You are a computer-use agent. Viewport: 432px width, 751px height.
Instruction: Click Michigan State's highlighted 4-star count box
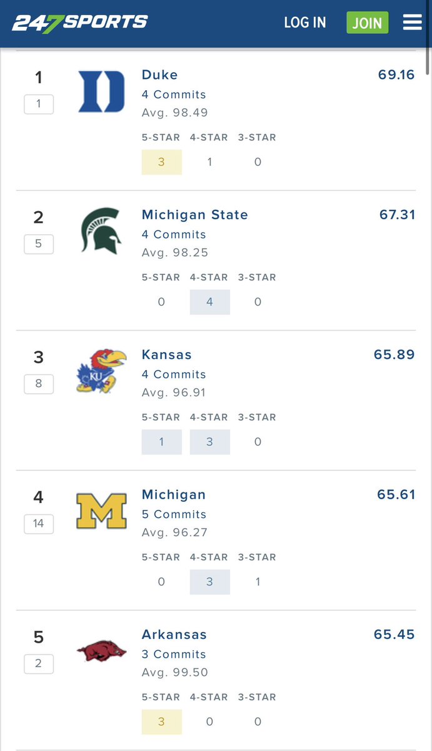(210, 302)
